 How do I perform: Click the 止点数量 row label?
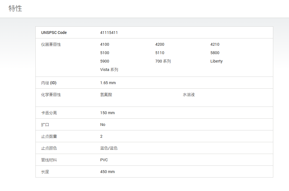pyautogui.click(x=49, y=136)
